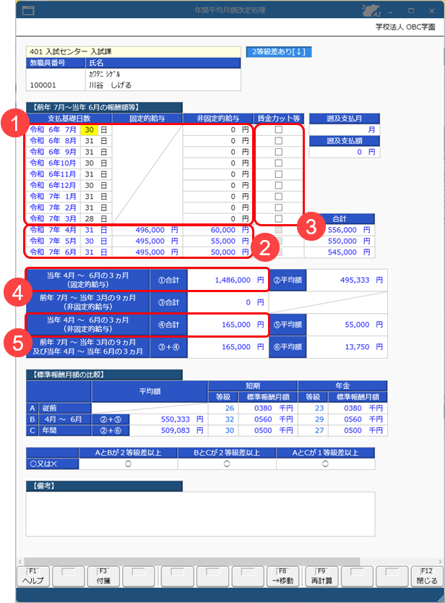Tick the 賃金カット等 checkbox for 令和6年9月
Viewport: 445px width, 603px height.
click(x=279, y=152)
